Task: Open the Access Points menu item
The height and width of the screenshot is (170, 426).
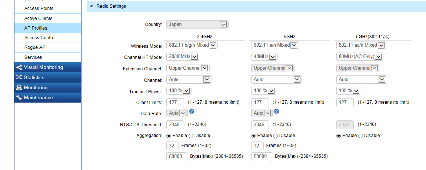Action: [x=39, y=8]
